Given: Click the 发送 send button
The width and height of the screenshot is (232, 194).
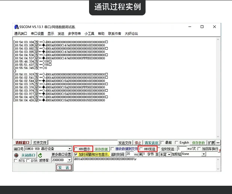Looking at the screenshot, I should (64, 168).
